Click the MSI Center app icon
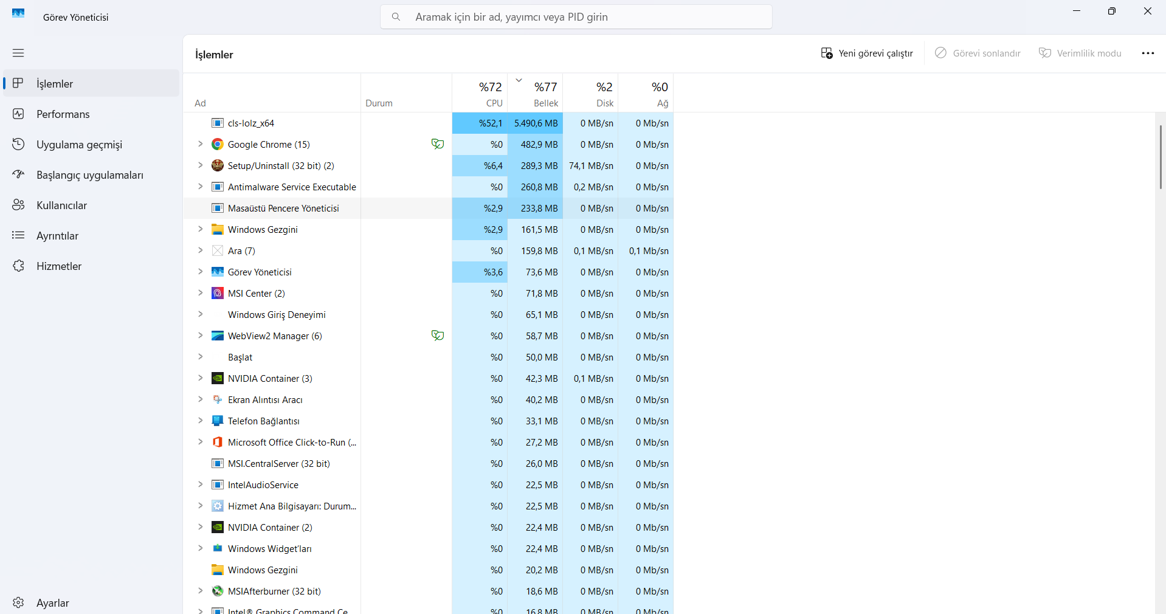 [217, 293]
